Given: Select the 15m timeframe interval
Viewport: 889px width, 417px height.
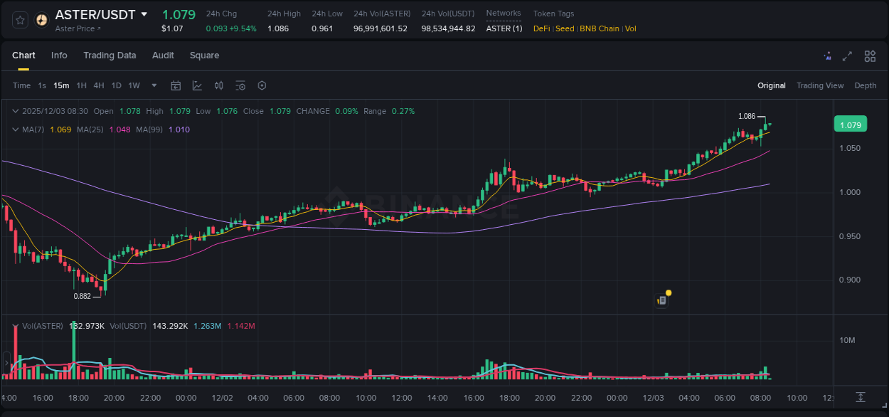Looking at the screenshot, I should coord(61,85).
